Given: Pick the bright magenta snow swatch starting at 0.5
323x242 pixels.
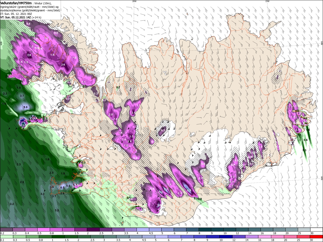Looking at the screenshot, I should click(x=43, y=230).
